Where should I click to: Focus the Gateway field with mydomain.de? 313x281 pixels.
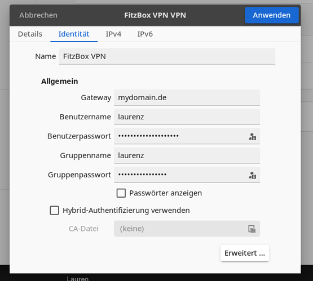coord(187,97)
